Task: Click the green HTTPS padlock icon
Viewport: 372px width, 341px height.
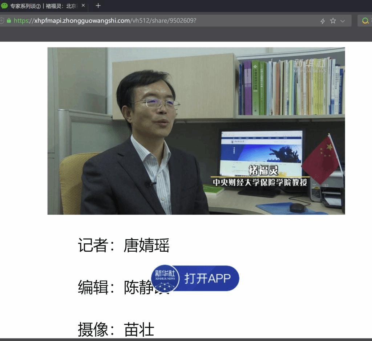Action: tap(9, 21)
